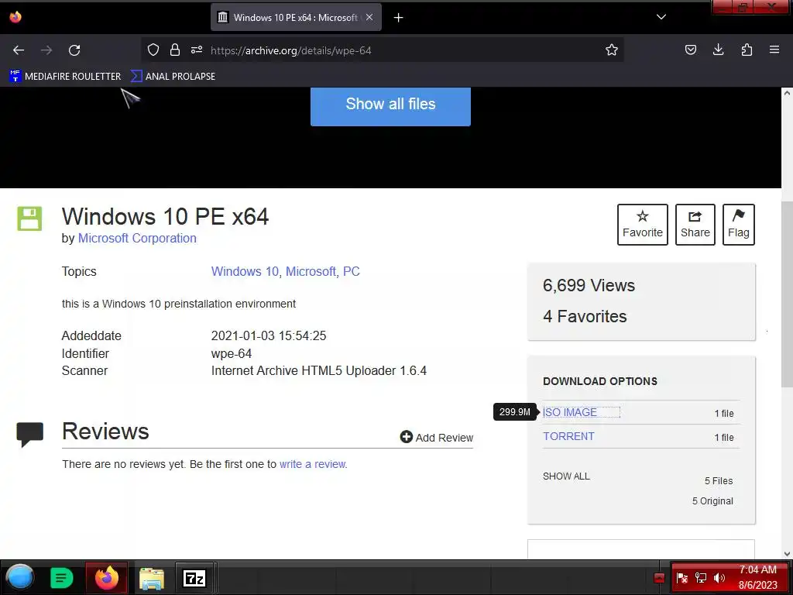This screenshot has width=793, height=595.
Task: Click the identifier value wpe-64
Action: coord(231,353)
